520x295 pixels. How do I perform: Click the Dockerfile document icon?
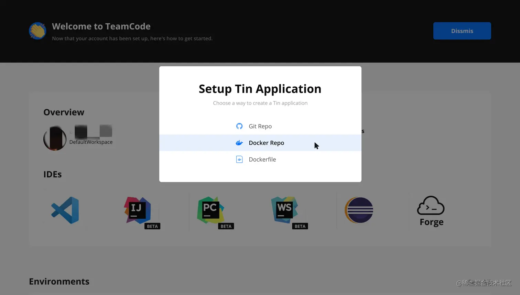tap(239, 159)
